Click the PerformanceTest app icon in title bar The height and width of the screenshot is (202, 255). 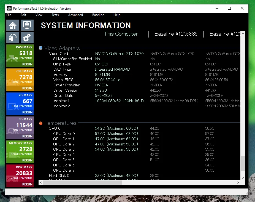click(x=9, y=8)
